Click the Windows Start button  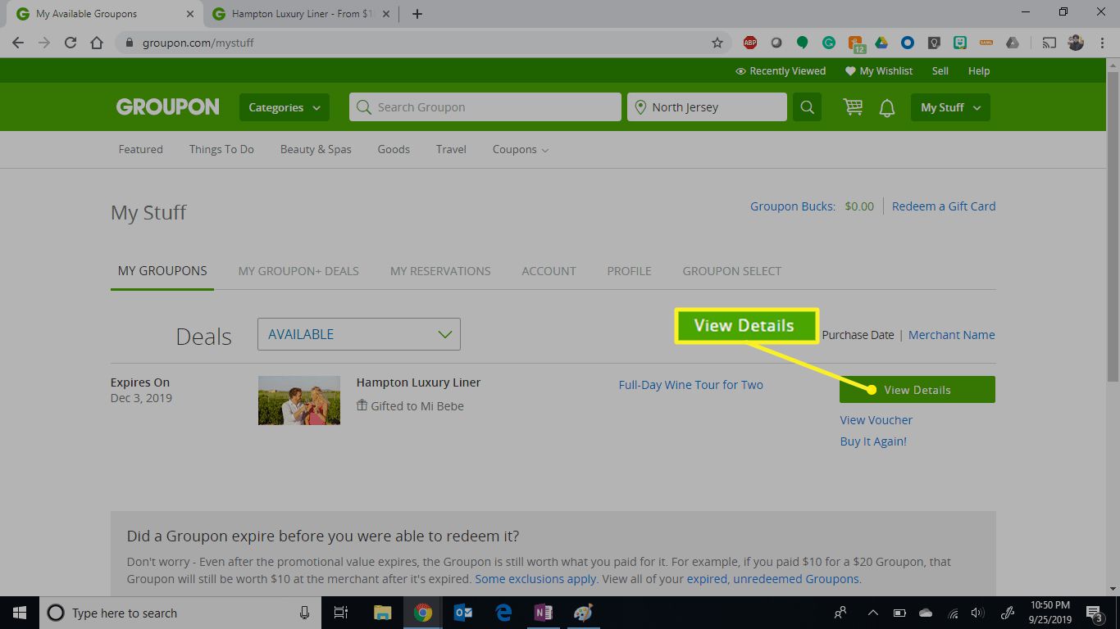tap(20, 613)
